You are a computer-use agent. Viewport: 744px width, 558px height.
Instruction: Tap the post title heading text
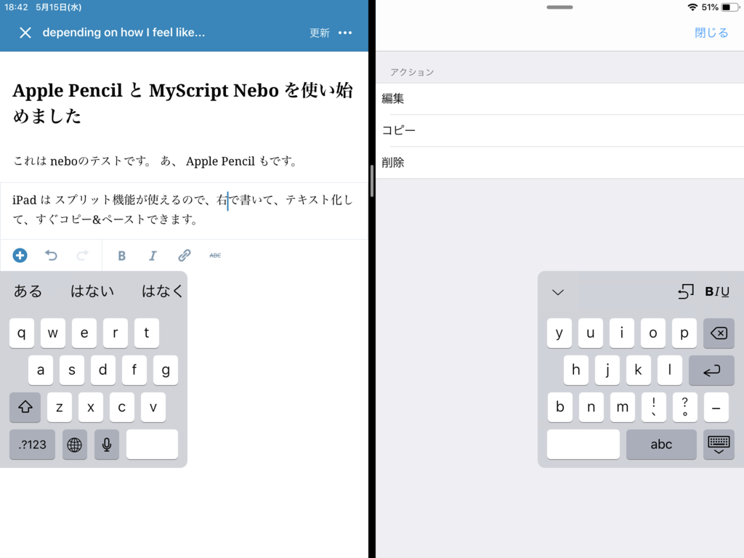click(x=182, y=103)
